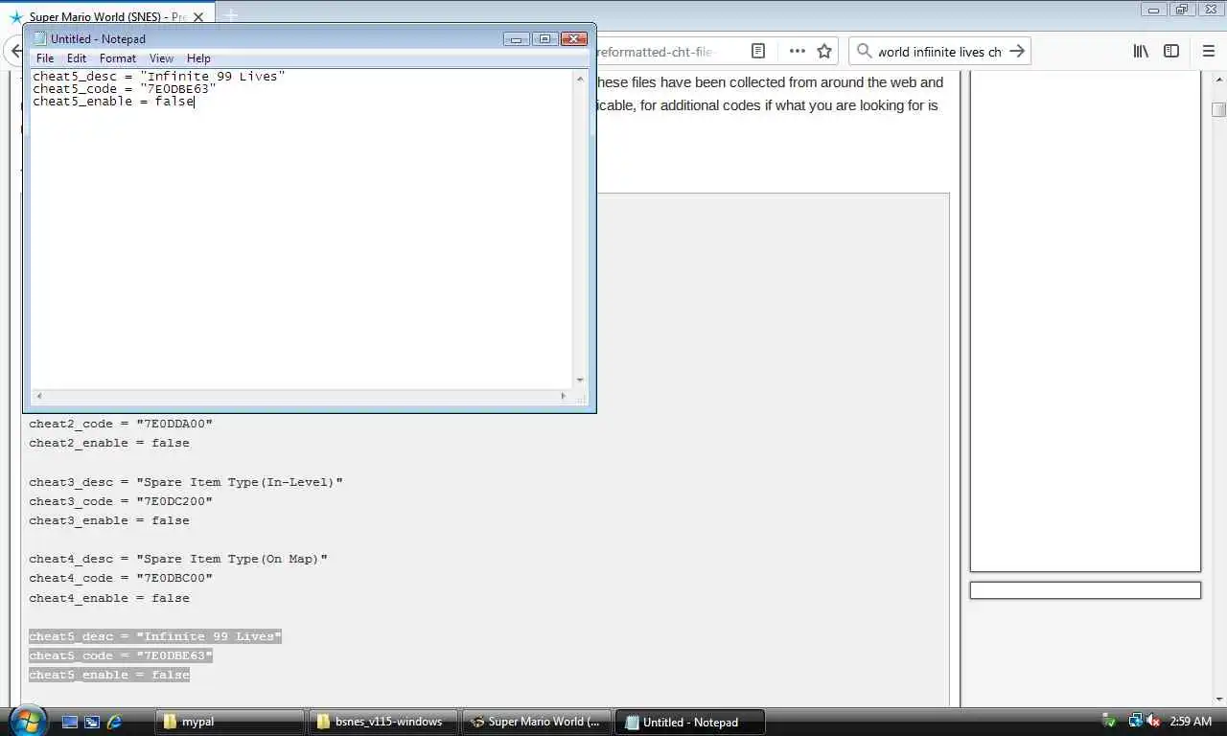The image size is (1227, 736).
Task: Click browser page scrollbar down arrow
Action: (1218, 699)
